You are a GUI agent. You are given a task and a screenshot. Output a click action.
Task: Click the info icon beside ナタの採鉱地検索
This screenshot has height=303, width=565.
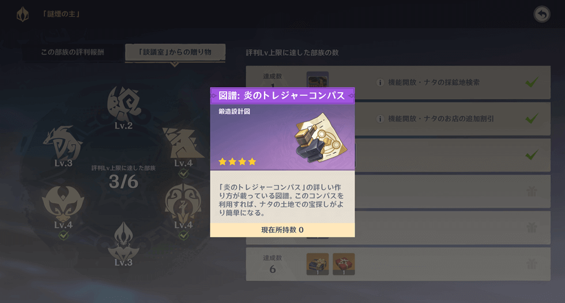[x=380, y=82]
